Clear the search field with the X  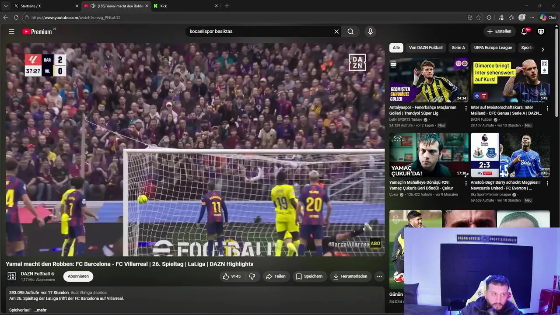pyautogui.click(x=336, y=31)
